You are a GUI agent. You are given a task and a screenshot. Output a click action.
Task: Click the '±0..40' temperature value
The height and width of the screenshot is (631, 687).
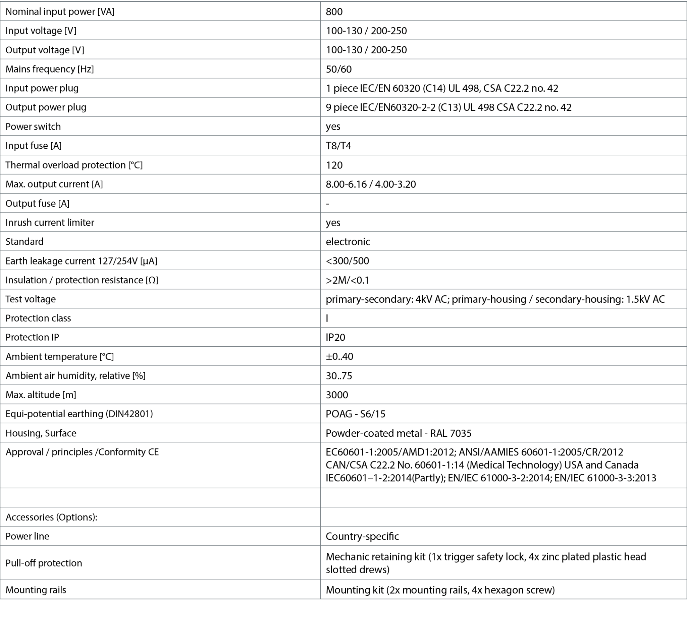coord(339,356)
